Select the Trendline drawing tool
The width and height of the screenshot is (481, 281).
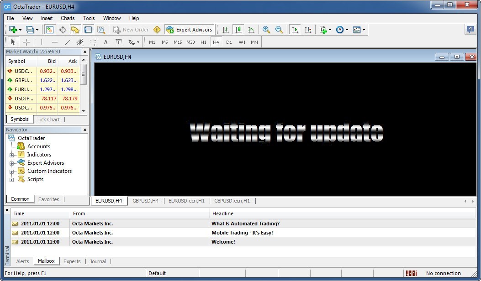tap(67, 42)
